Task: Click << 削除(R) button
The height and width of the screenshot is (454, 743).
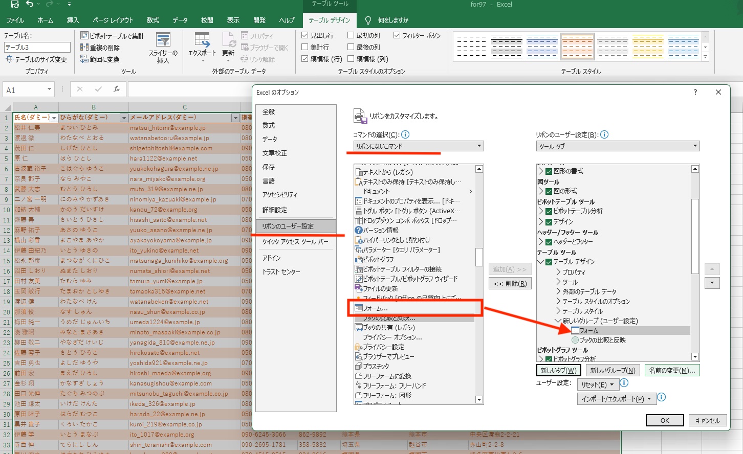Action: pyautogui.click(x=510, y=283)
